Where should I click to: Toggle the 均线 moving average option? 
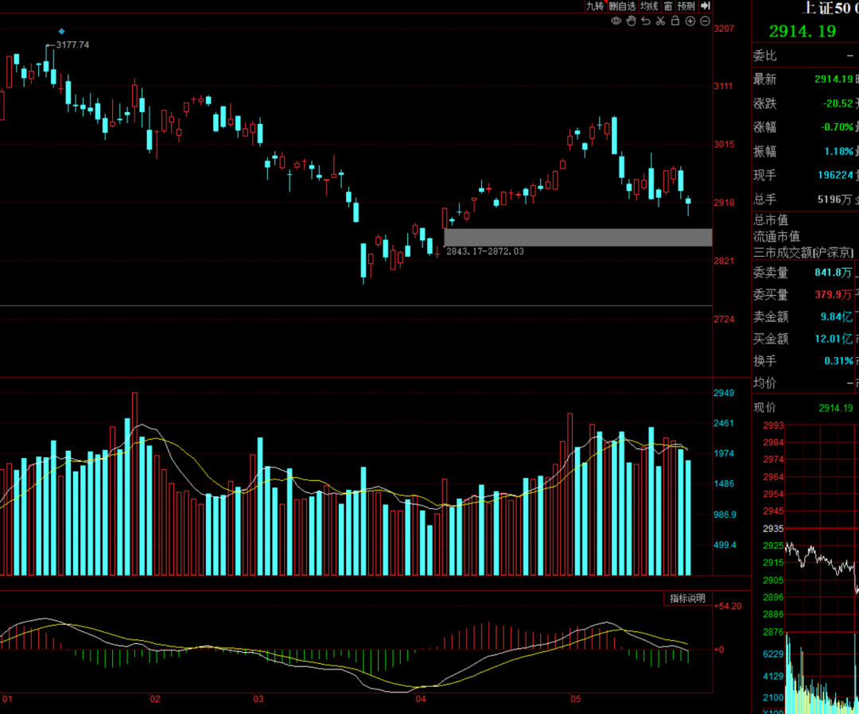point(649,6)
